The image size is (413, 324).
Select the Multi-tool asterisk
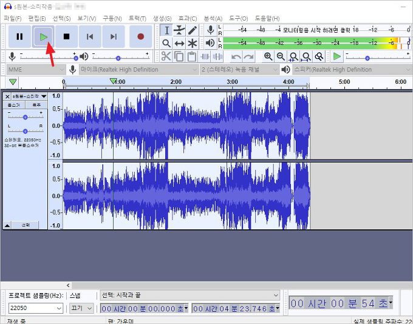193,43
